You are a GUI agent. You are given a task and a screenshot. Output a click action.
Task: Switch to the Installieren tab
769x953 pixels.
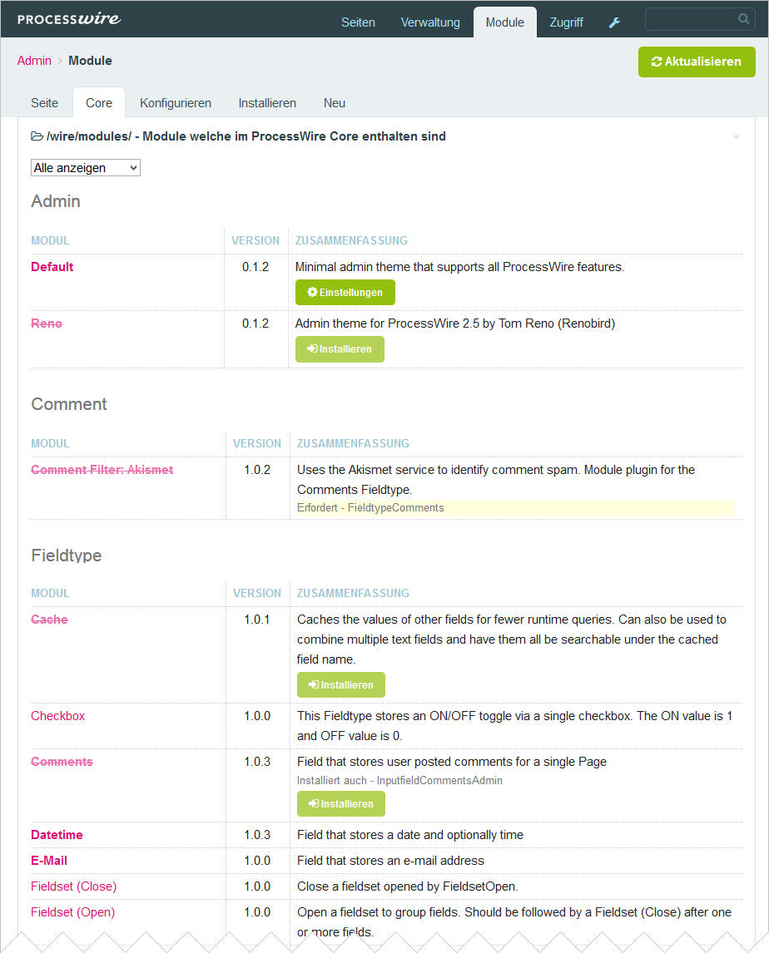coord(267,103)
